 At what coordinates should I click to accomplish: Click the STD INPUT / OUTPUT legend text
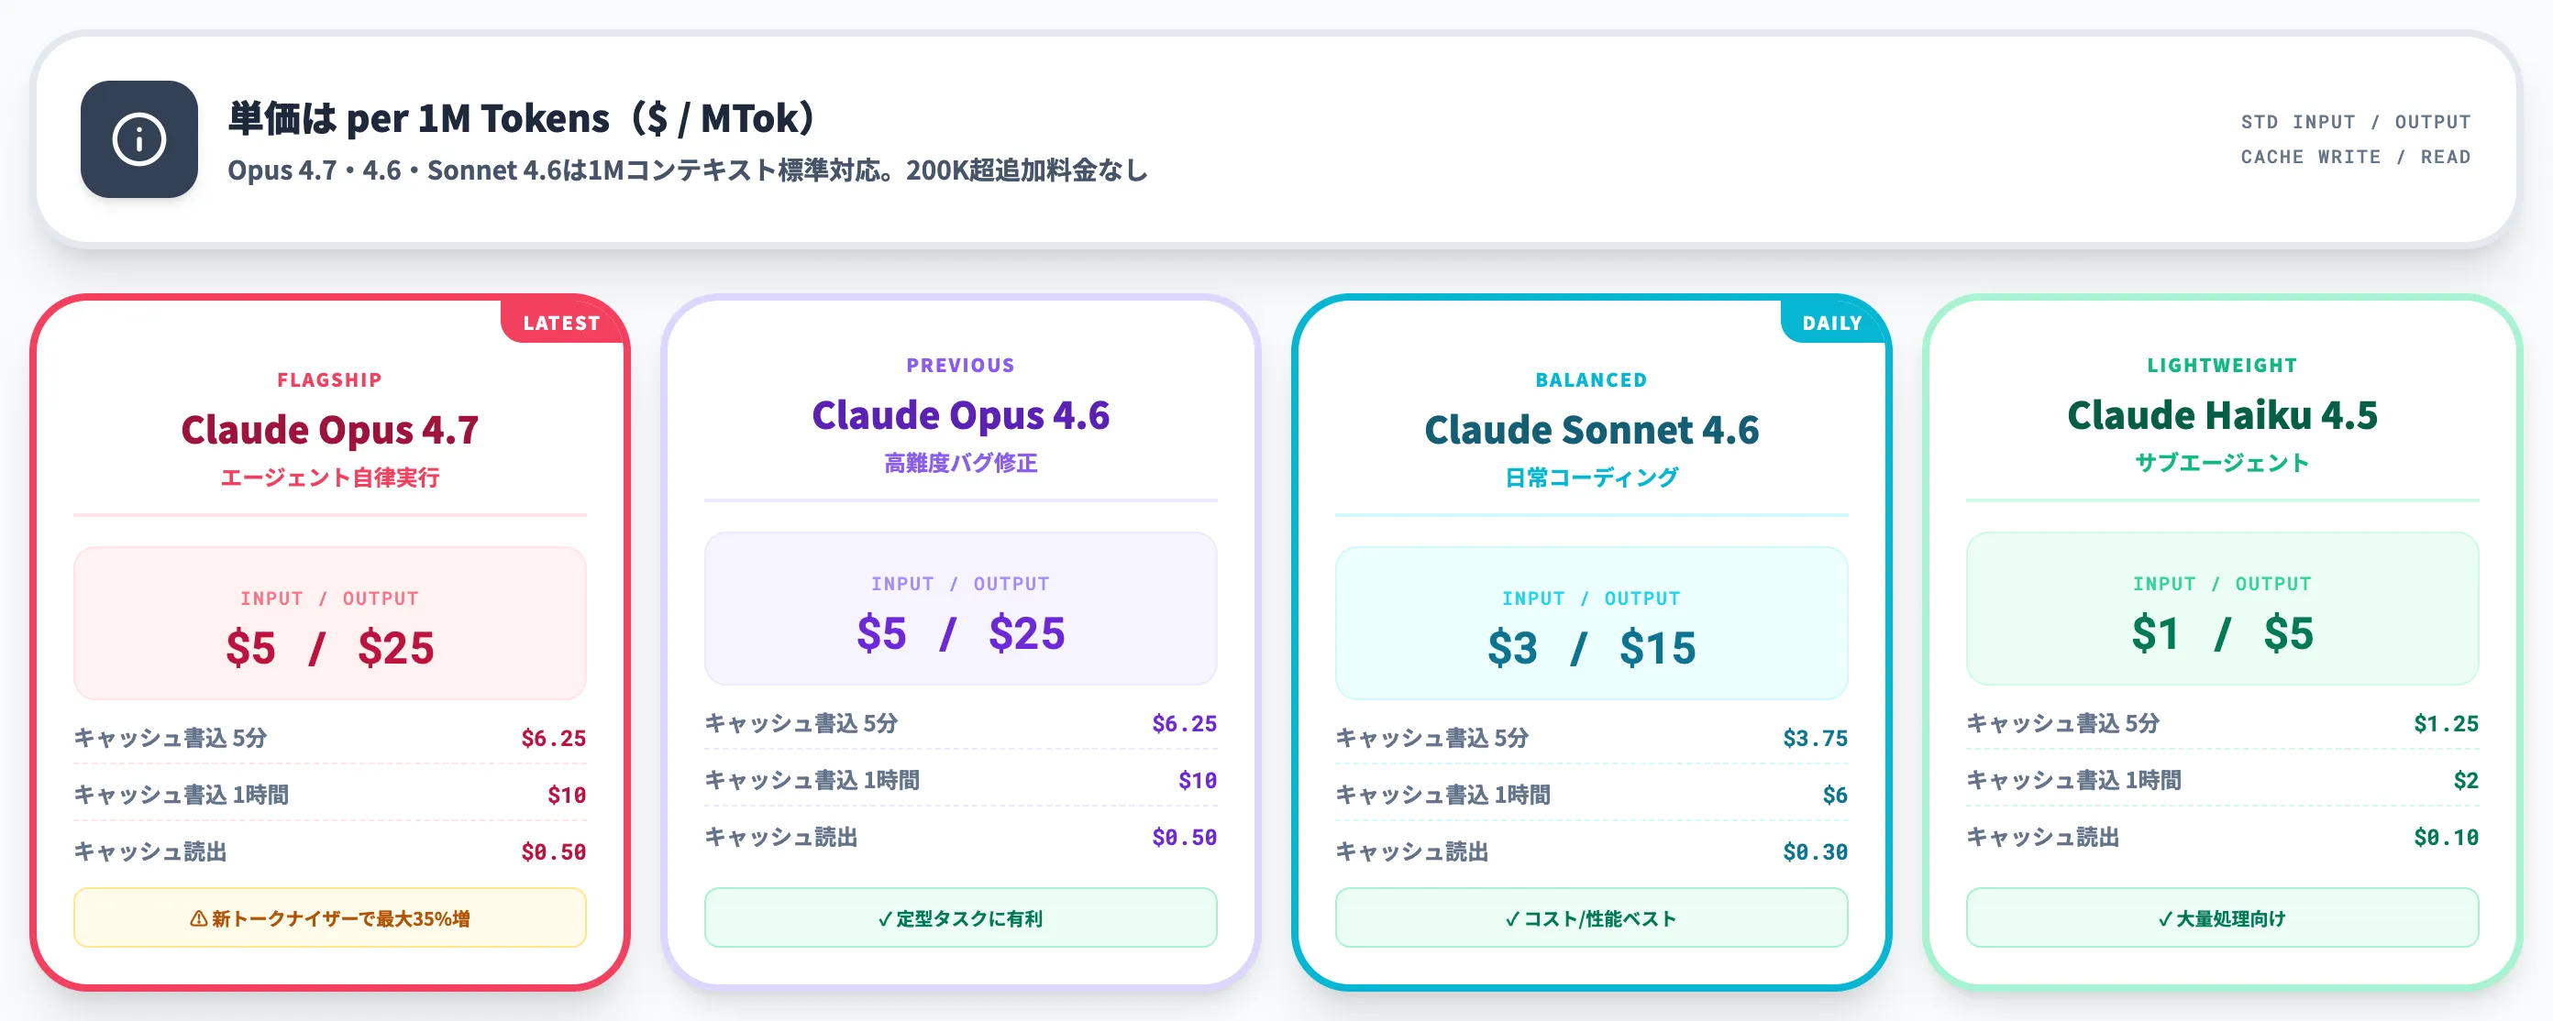tap(2356, 122)
